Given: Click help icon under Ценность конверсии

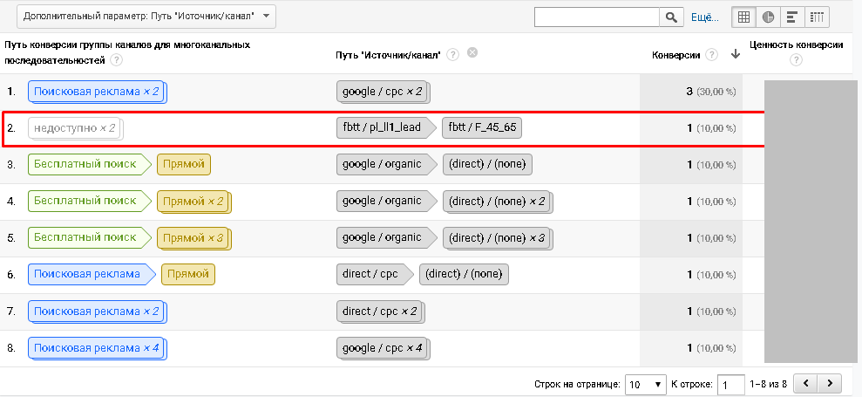Looking at the screenshot, I should click(796, 60).
